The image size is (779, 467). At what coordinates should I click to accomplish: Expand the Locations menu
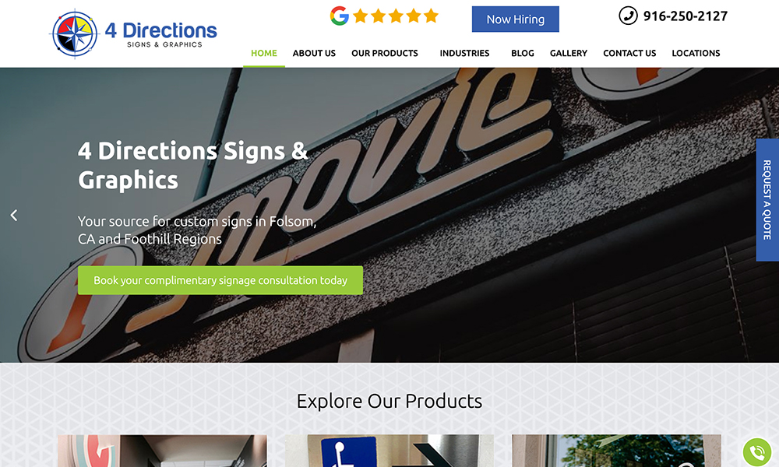(696, 53)
